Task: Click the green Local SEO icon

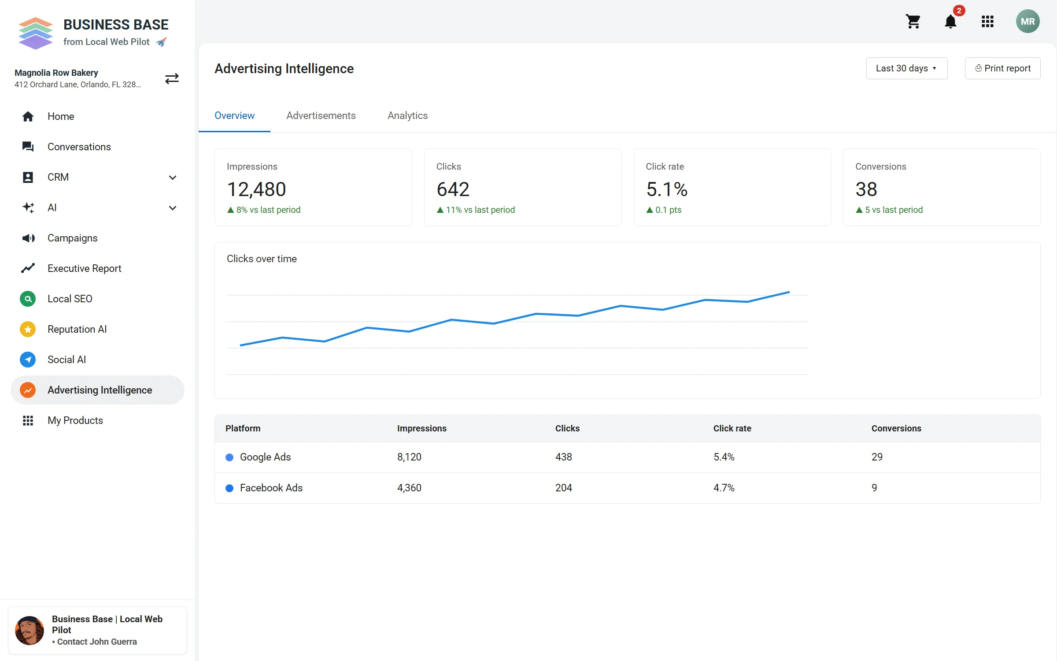Action: pyautogui.click(x=28, y=299)
